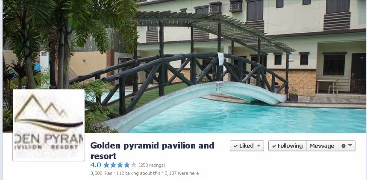Toggle the Liked button label
The width and height of the screenshot is (367, 180).
[x=247, y=146]
